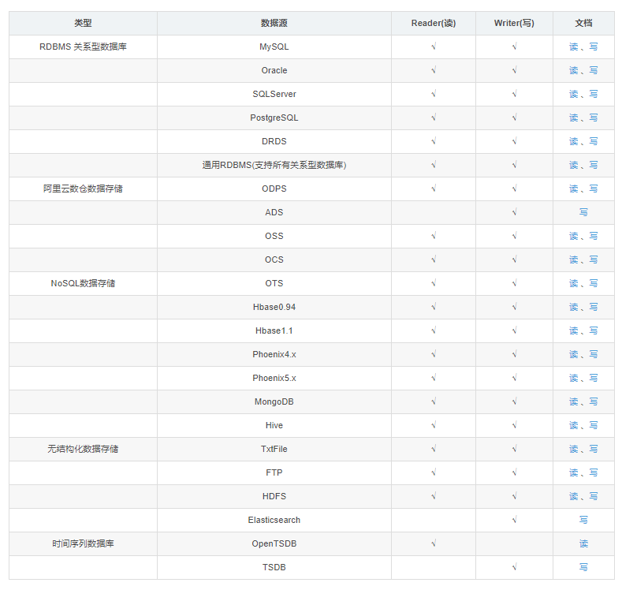The height and width of the screenshot is (590, 622).
Task: Open the Phoenix5.x write doc link
Action: 594,378
